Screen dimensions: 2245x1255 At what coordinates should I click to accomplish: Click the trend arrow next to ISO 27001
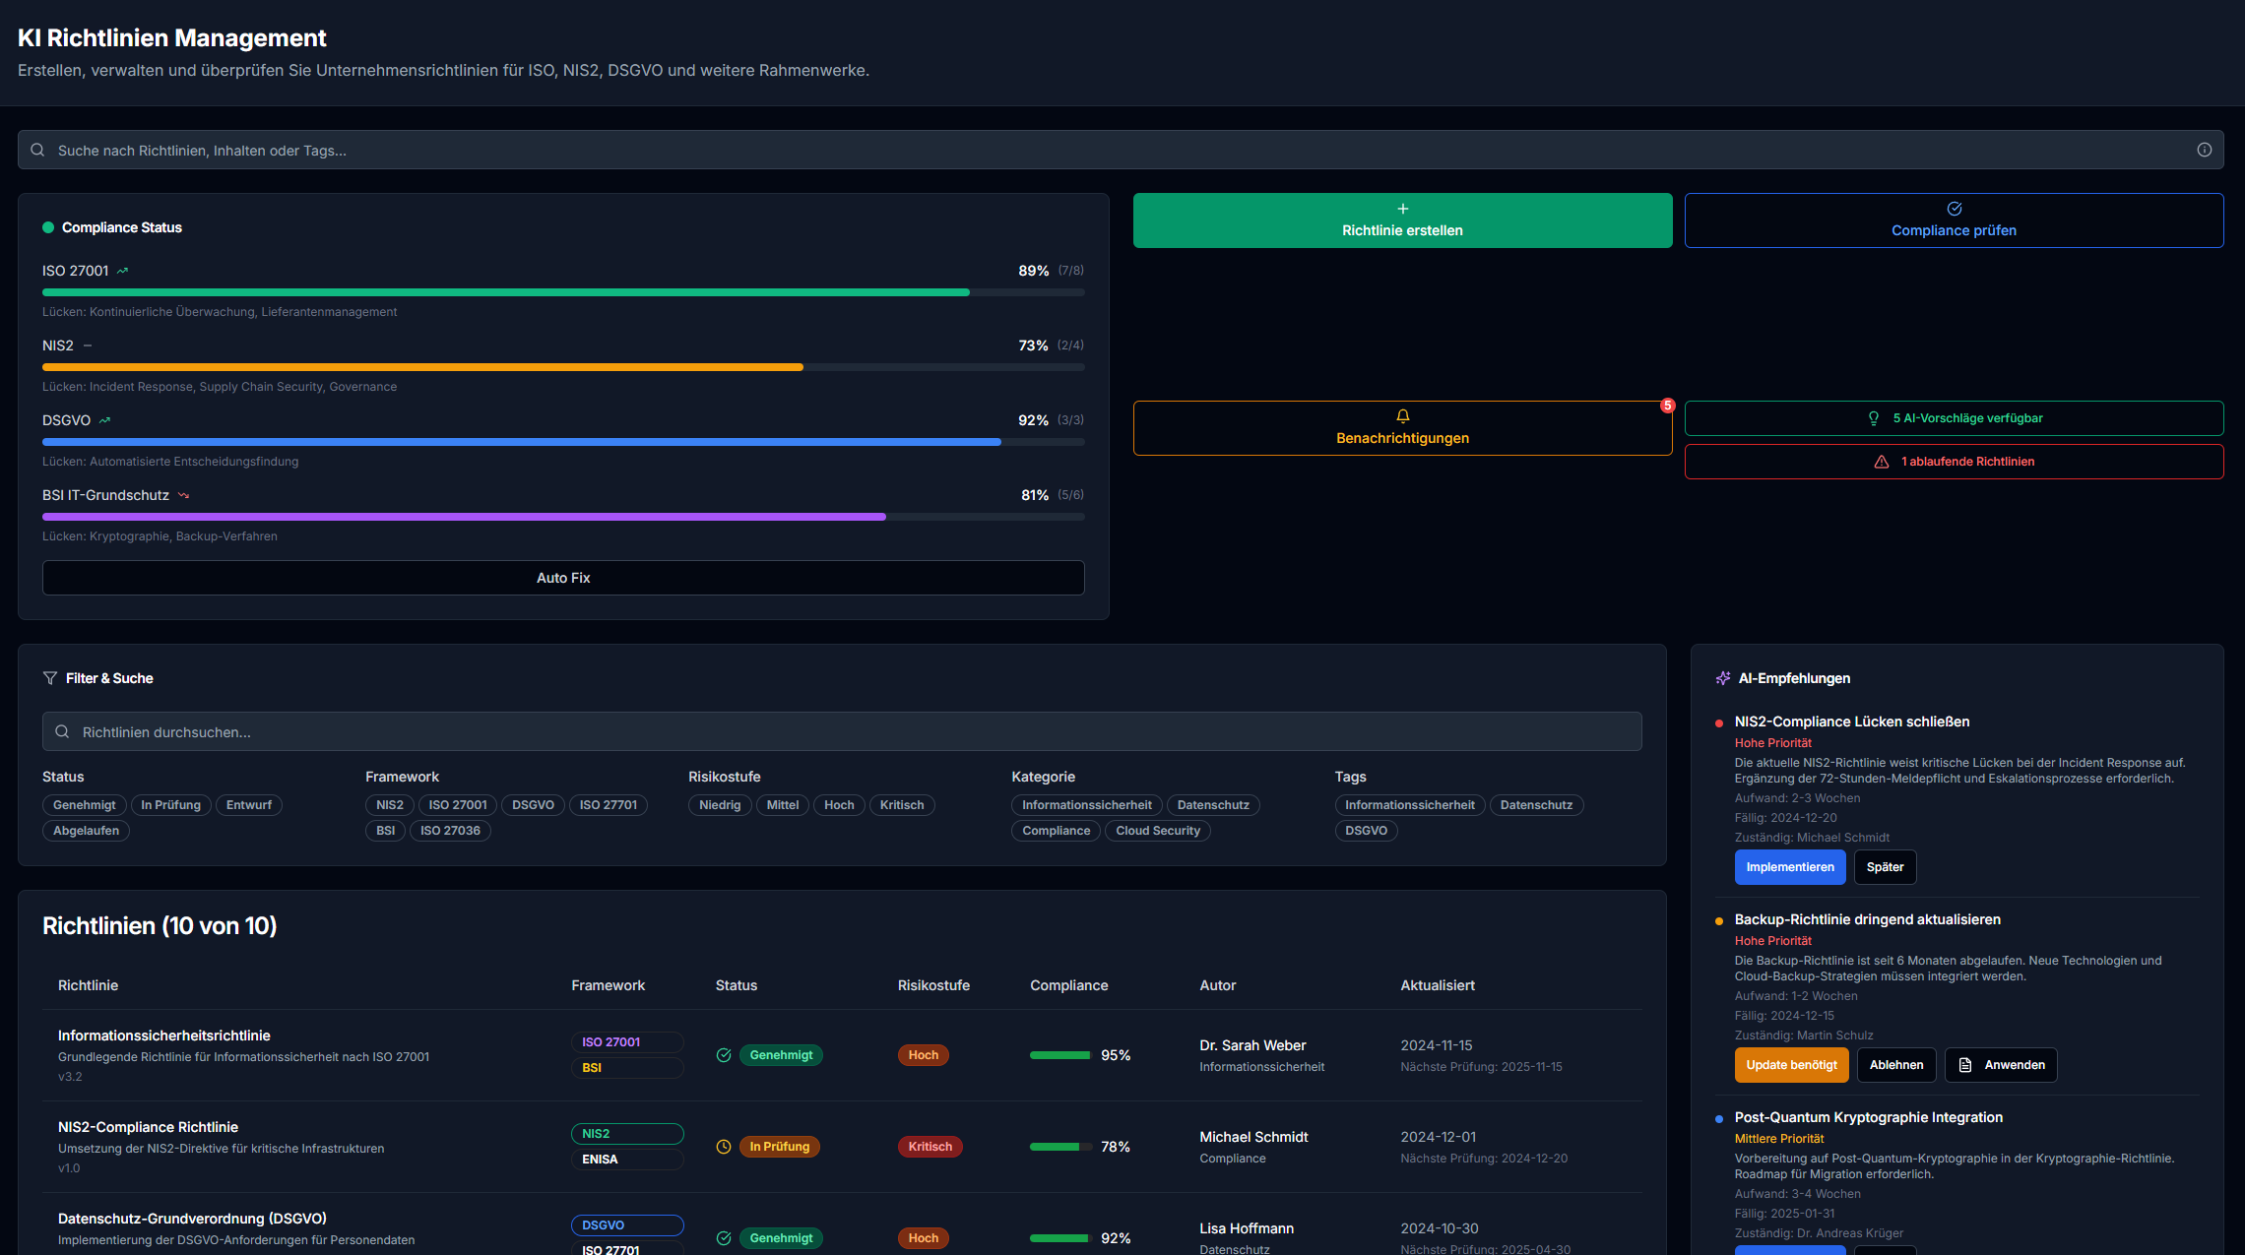click(x=123, y=269)
